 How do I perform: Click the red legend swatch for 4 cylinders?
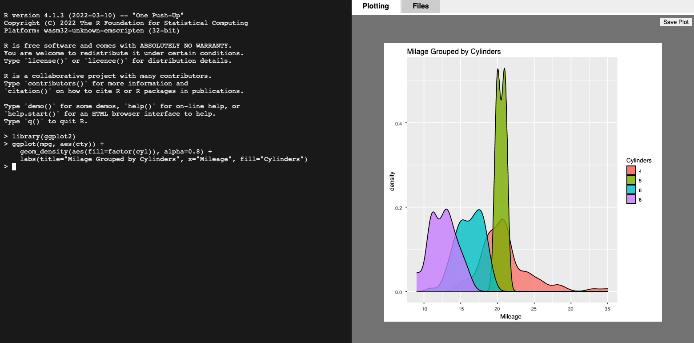(631, 171)
